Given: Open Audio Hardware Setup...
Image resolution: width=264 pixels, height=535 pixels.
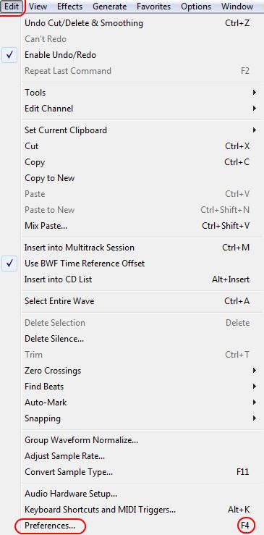Looking at the screenshot, I should [137, 494].
